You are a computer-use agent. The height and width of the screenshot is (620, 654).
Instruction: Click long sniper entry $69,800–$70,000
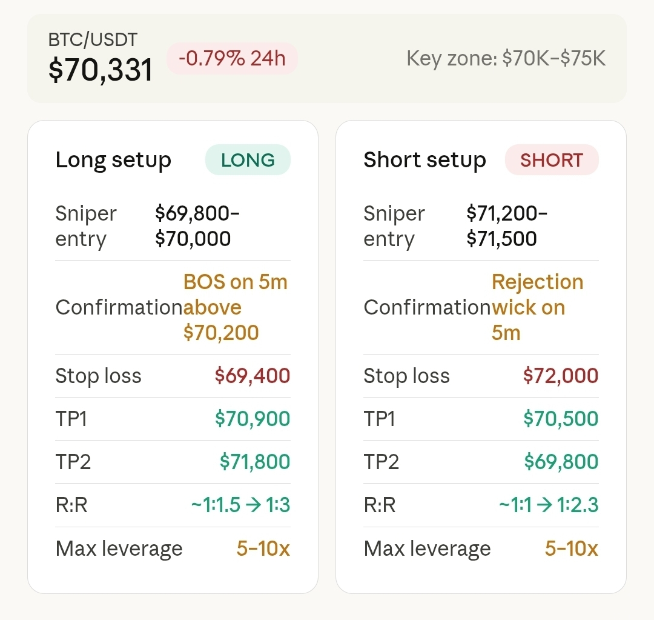[x=197, y=226]
